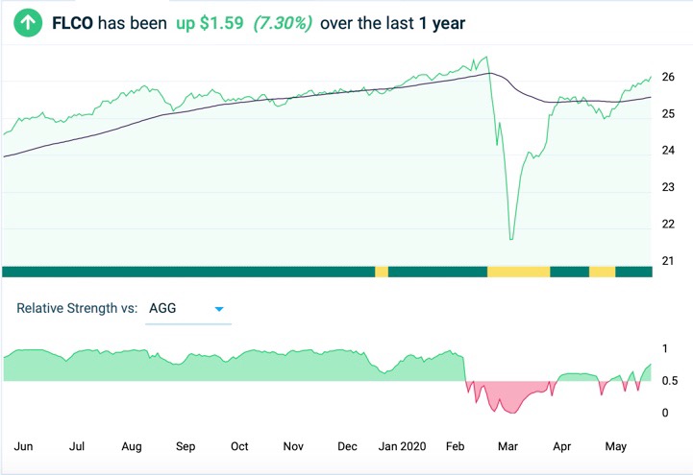This screenshot has width=693, height=475.
Task: Click the "0.5" relative strength axis label
Action: click(672, 381)
